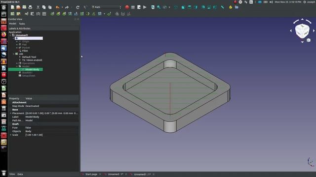316x177 pixels.
Task: Expand the Placement property row
Action: 11,113
